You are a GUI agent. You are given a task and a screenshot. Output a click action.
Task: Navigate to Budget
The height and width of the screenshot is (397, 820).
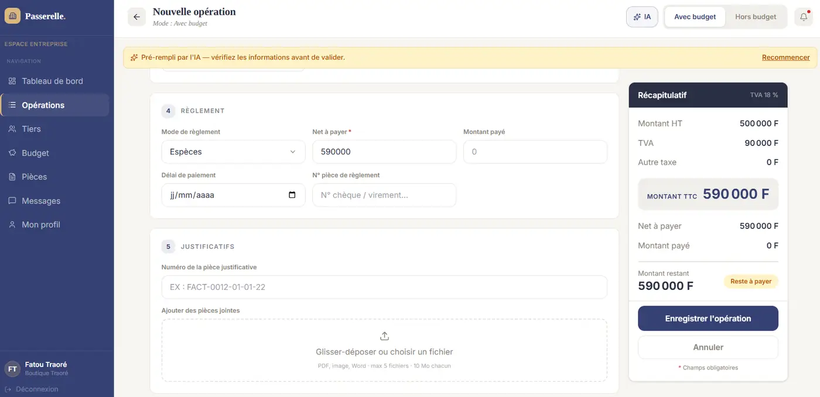click(x=54, y=153)
